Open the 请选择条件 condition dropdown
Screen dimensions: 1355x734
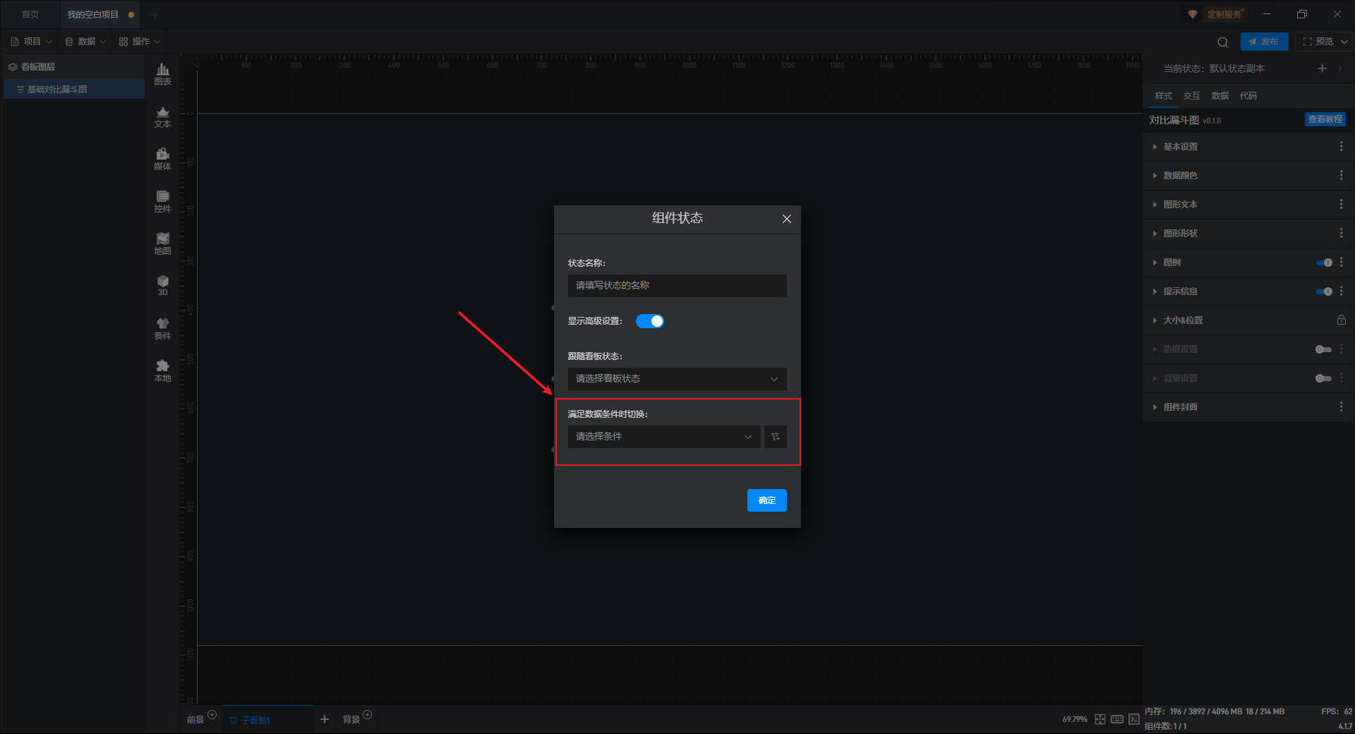point(664,437)
